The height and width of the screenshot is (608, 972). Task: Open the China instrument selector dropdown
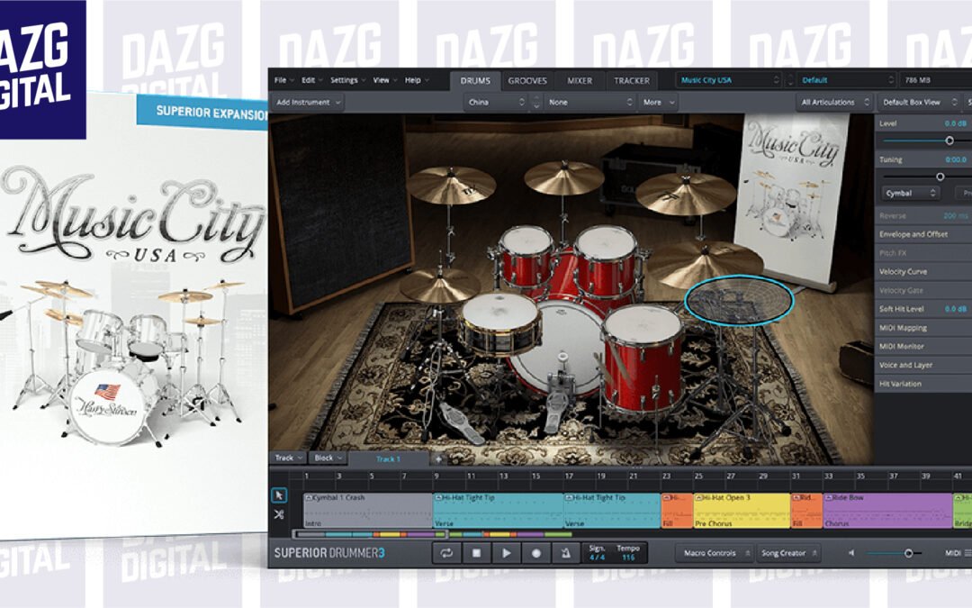(x=496, y=103)
